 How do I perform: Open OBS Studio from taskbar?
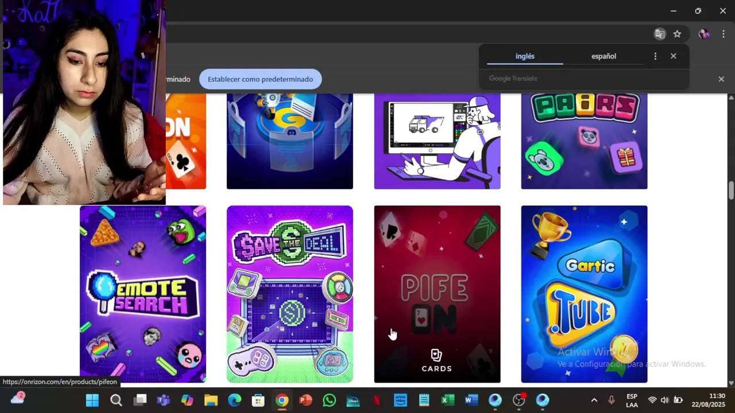pyautogui.click(x=519, y=400)
